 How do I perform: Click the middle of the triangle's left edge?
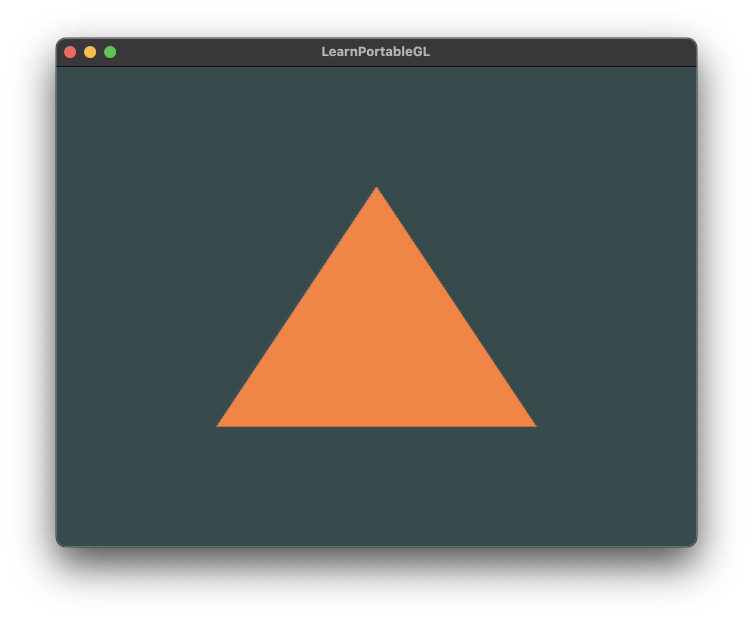pos(297,306)
